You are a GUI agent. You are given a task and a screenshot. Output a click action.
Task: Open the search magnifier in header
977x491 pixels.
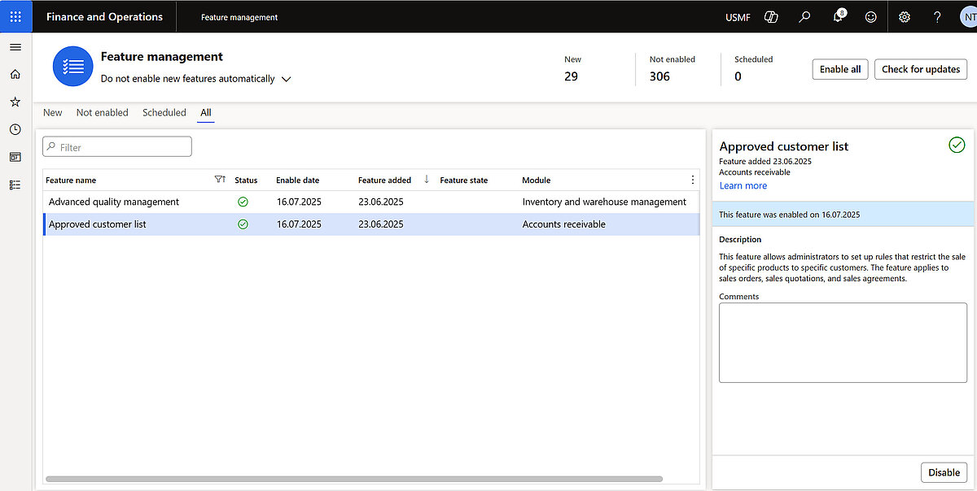tap(804, 16)
